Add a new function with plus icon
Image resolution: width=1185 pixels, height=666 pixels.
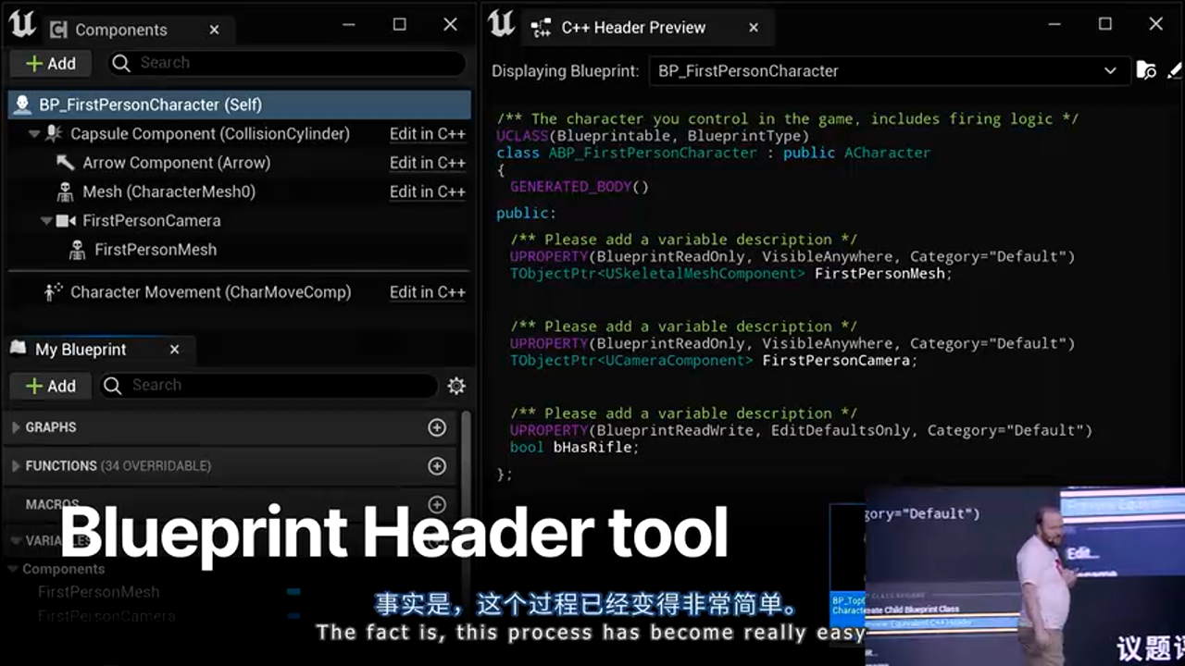[x=437, y=466]
